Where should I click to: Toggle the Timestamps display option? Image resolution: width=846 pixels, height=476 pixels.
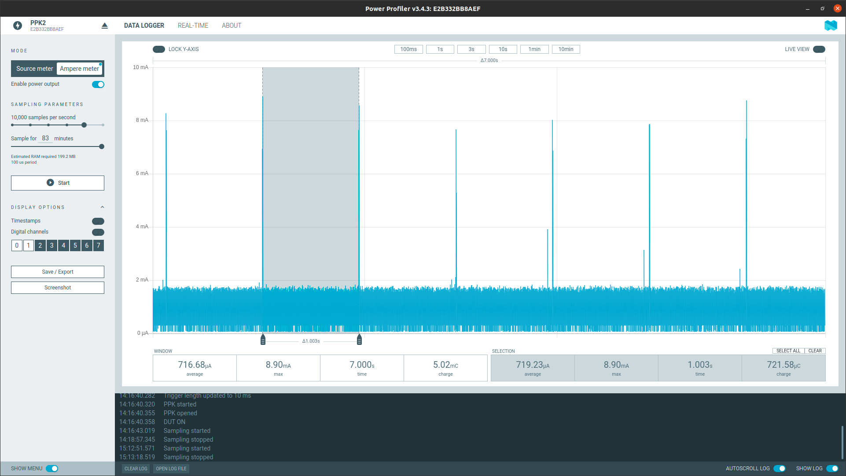coord(99,220)
